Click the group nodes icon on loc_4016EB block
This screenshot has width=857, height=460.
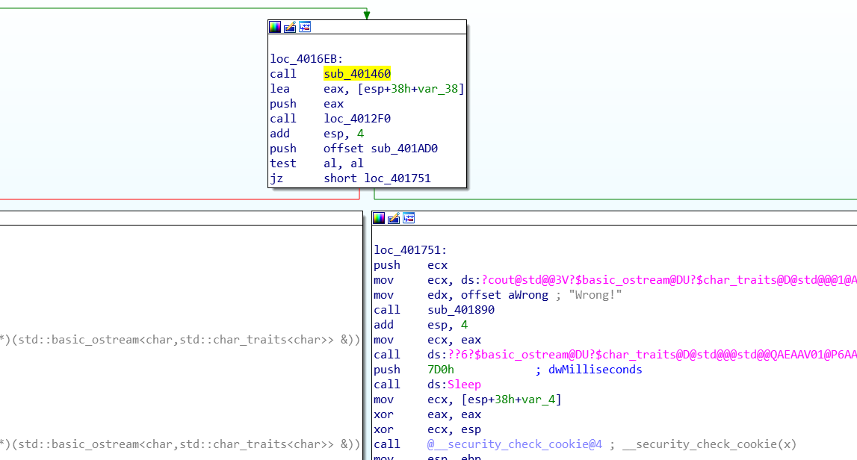[x=305, y=27]
